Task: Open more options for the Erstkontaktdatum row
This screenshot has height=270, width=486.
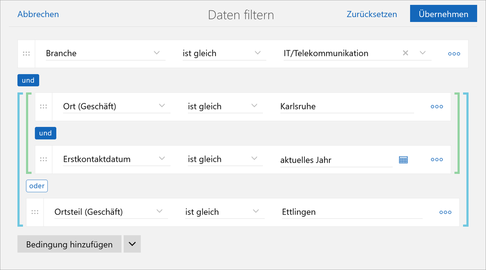Action: (437, 159)
